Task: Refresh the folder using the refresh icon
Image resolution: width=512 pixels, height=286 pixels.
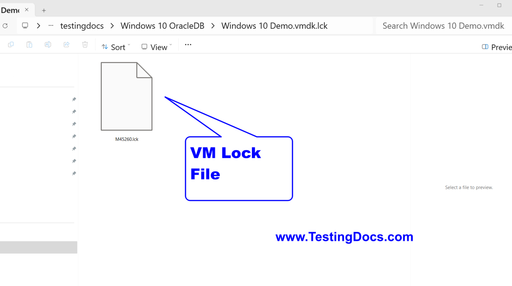Action: tap(5, 26)
